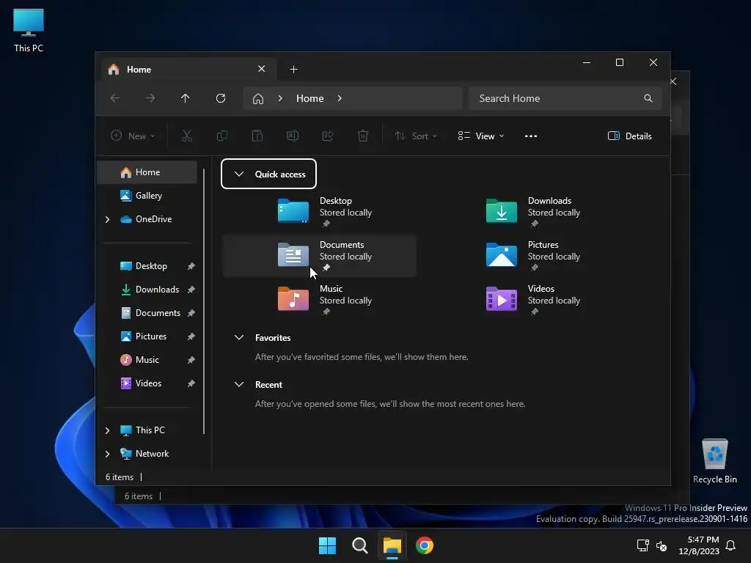Click File Explorer on the taskbar
The height and width of the screenshot is (563, 751).
pyautogui.click(x=392, y=545)
